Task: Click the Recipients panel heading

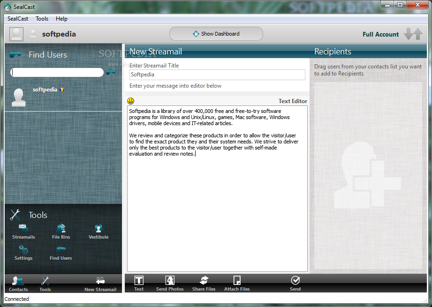Action: pos(333,52)
